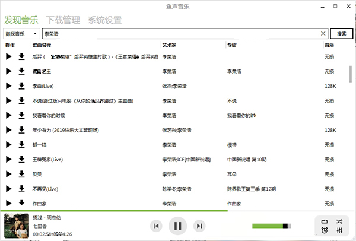Switch to 下载管理 tab

(63, 20)
